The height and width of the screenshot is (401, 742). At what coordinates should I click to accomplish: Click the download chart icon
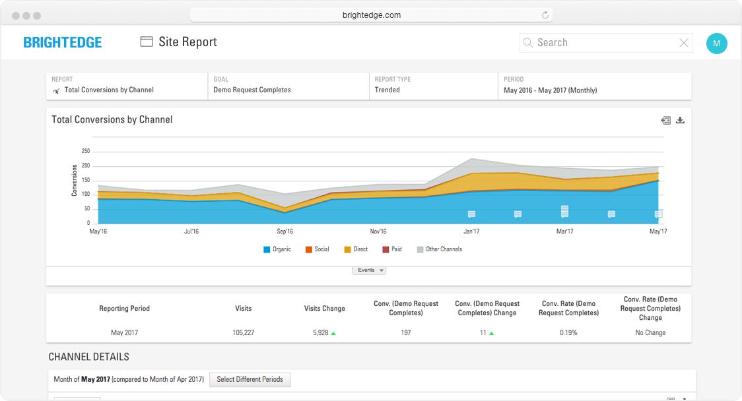click(x=681, y=120)
